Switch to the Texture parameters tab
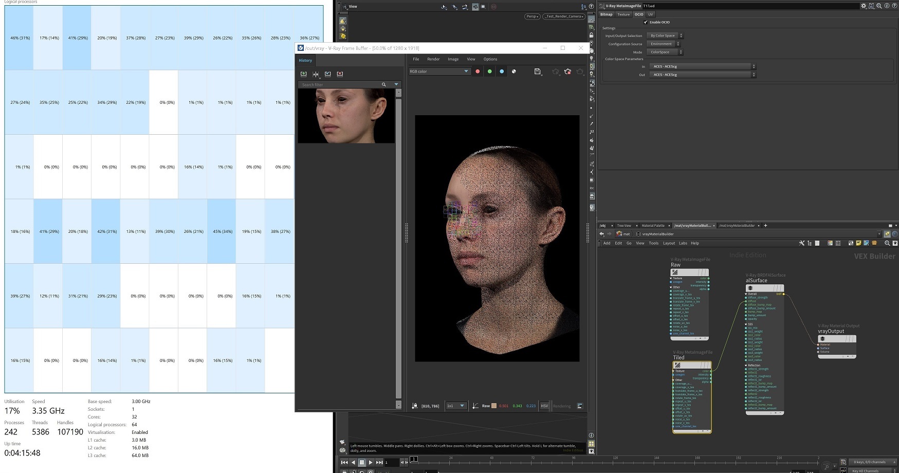The image size is (899, 473). (x=623, y=14)
